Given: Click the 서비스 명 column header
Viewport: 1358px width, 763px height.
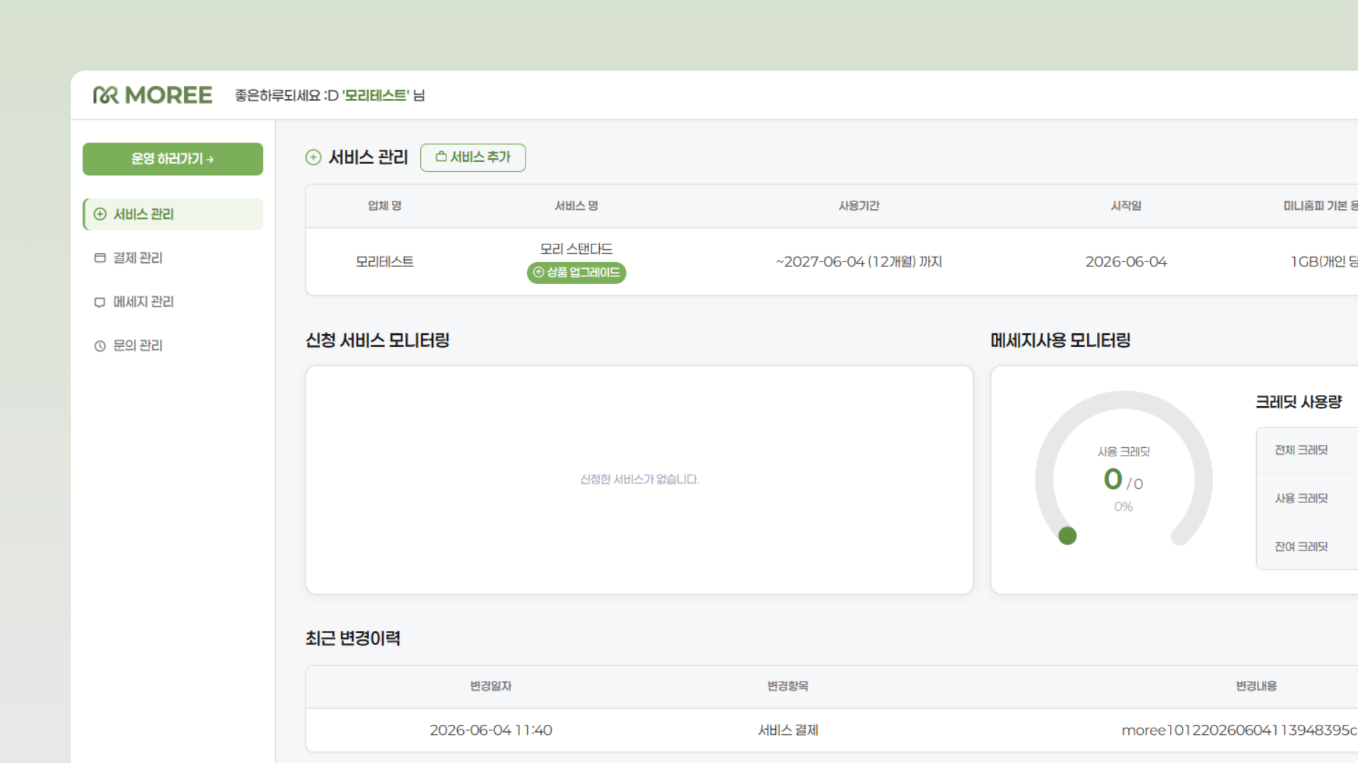Looking at the screenshot, I should 576,206.
